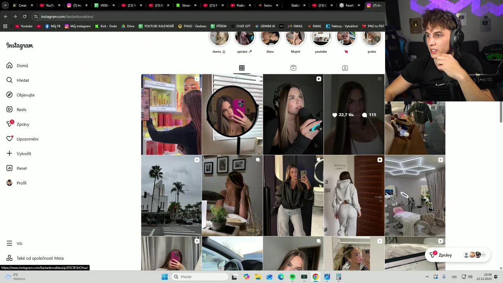Open the GMAIL bookmark
The image size is (503, 283).
(295, 26)
